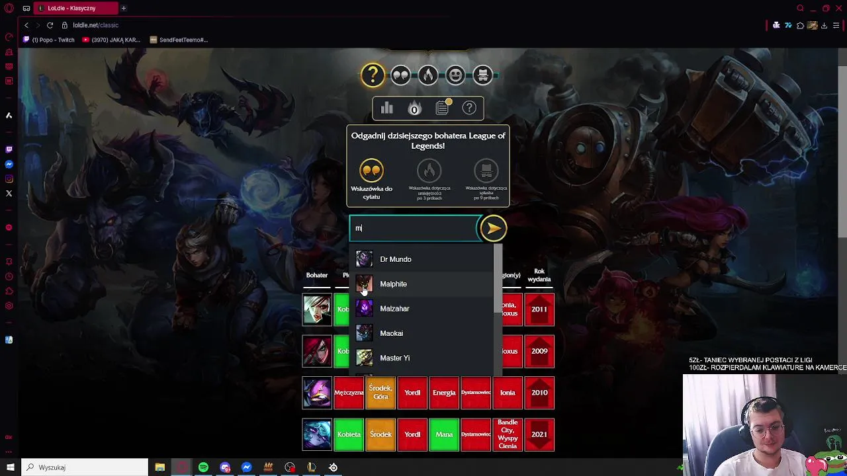847x476 pixels.
Task: Select Master Yi from suggestions
Action: (x=422, y=358)
